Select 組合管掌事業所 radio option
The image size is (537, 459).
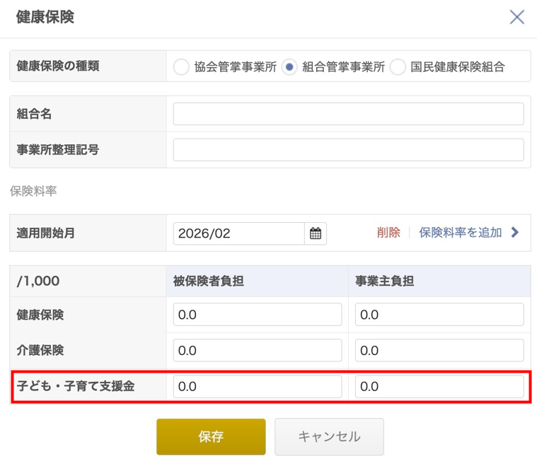[289, 67]
